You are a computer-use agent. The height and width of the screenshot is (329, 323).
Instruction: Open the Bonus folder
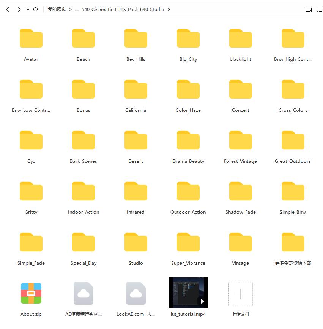click(x=84, y=89)
